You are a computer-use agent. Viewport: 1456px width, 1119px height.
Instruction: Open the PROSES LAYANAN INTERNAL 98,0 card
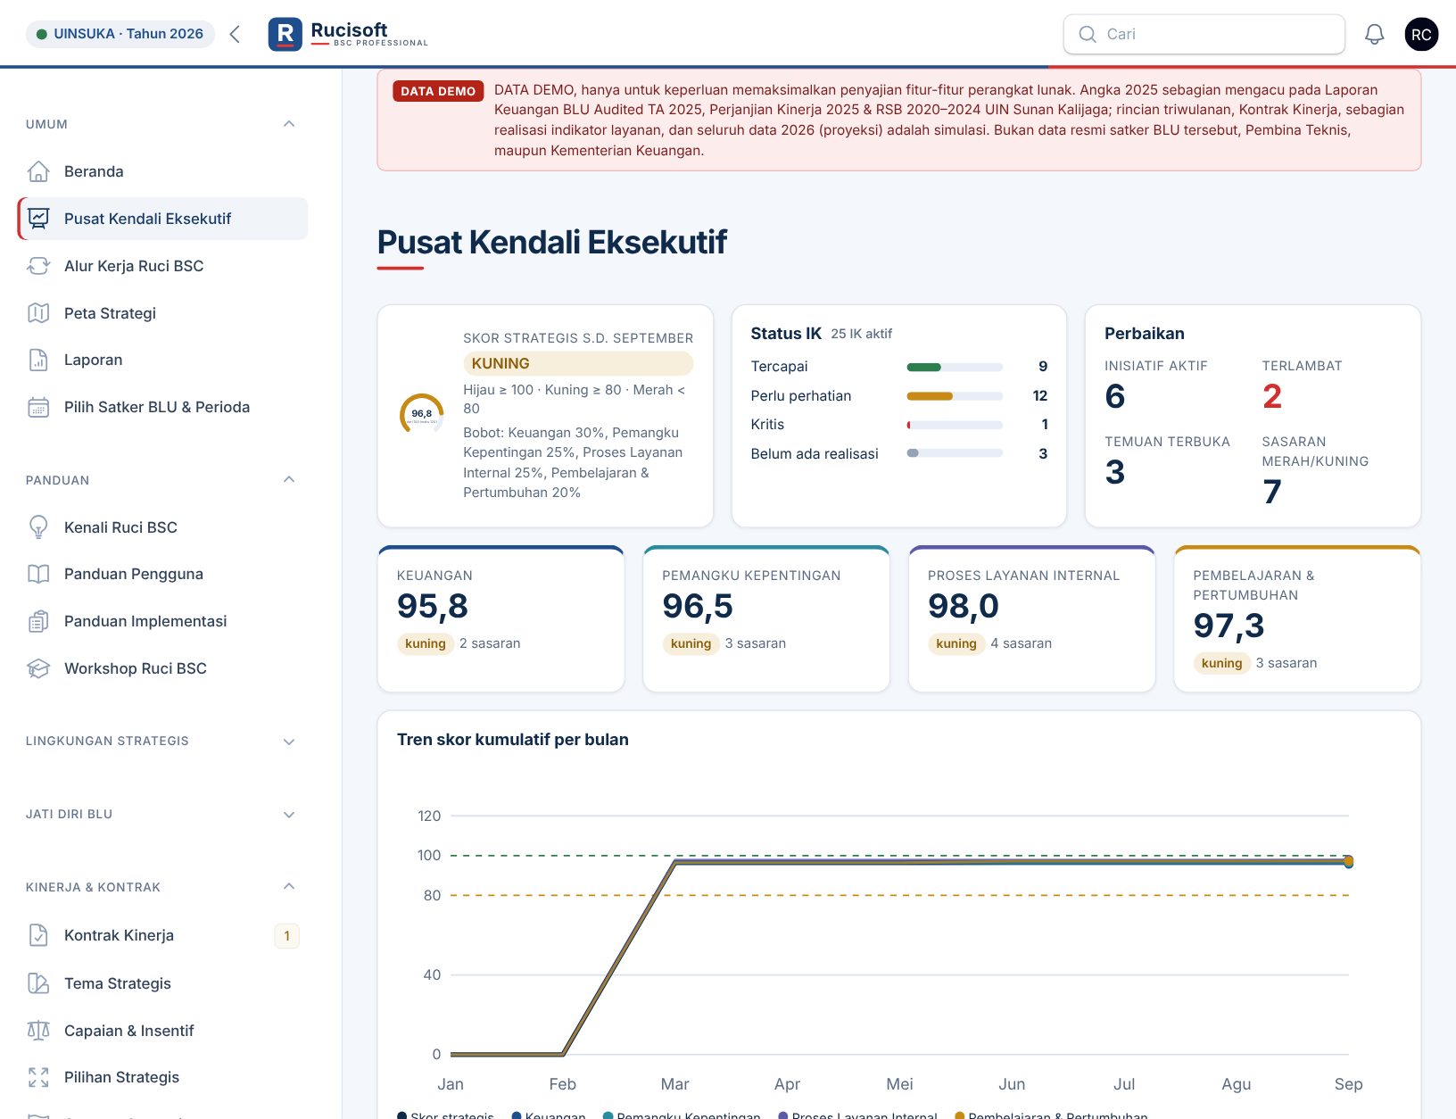1032,618
